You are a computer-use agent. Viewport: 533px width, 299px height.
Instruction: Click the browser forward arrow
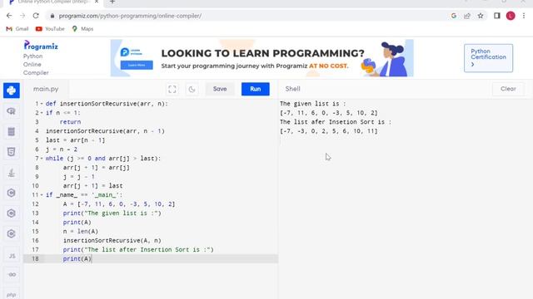point(22,16)
